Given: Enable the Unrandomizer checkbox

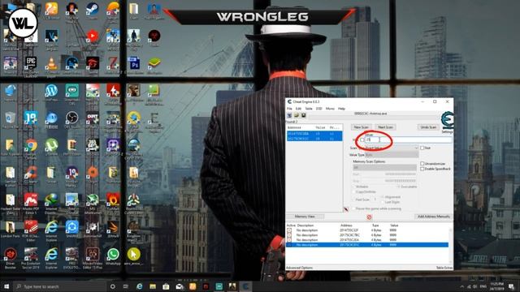Looking at the screenshot, I should tap(422, 164).
